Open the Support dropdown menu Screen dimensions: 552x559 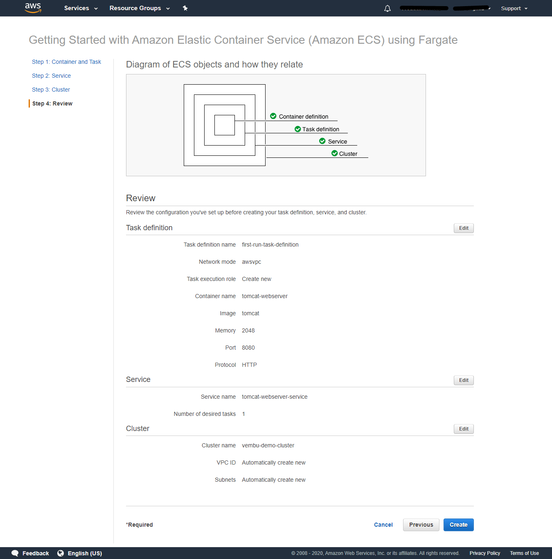[x=514, y=8]
